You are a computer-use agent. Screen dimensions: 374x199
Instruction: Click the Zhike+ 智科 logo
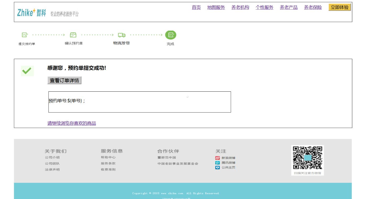pos(32,13)
